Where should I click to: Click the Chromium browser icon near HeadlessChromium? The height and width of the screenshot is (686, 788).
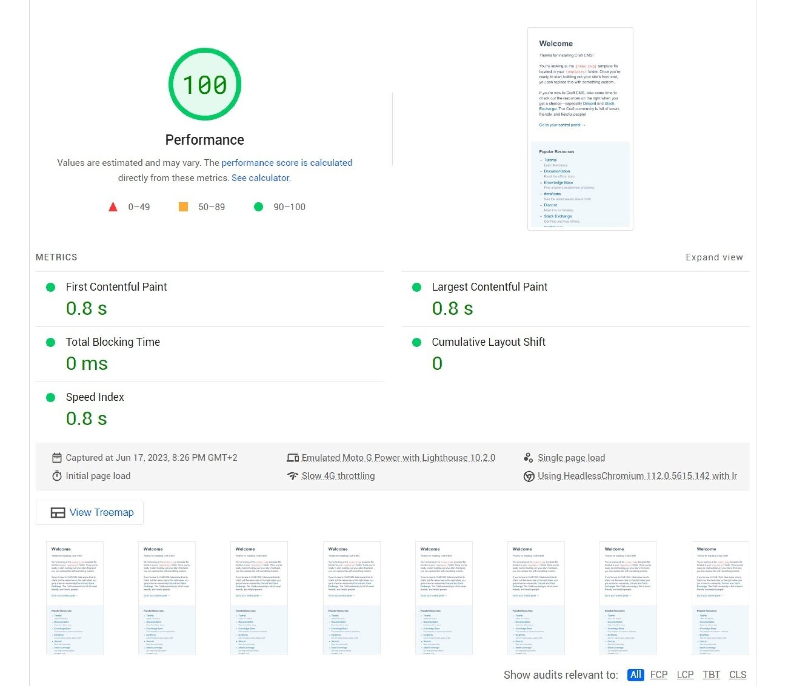tap(529, 476)
